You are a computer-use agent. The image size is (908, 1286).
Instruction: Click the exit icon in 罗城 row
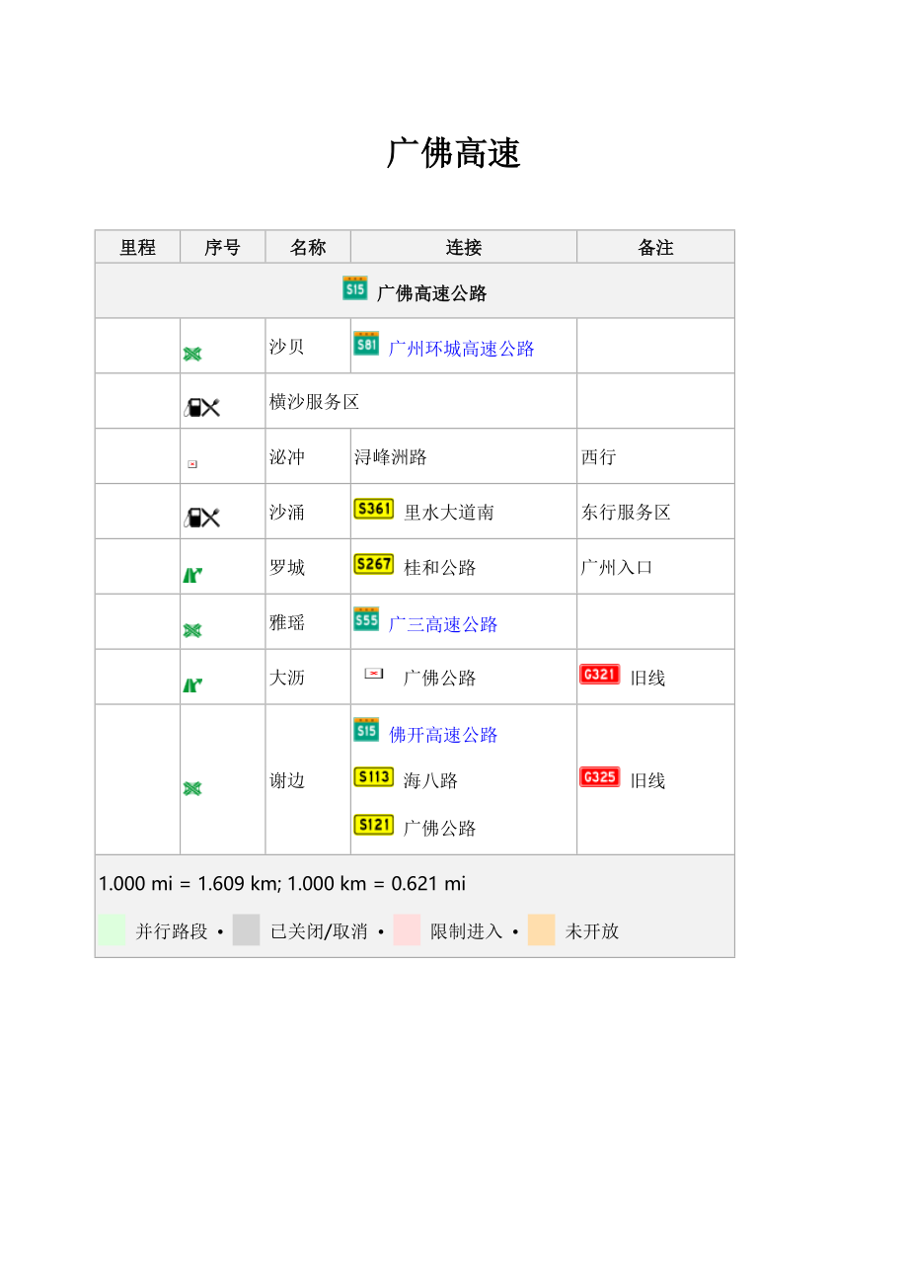(192, 574)
